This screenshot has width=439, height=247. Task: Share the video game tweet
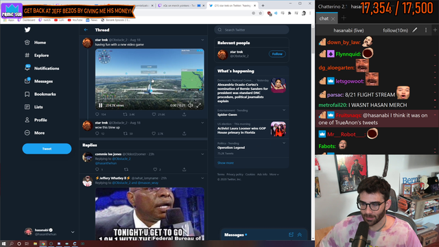(185, 115)
